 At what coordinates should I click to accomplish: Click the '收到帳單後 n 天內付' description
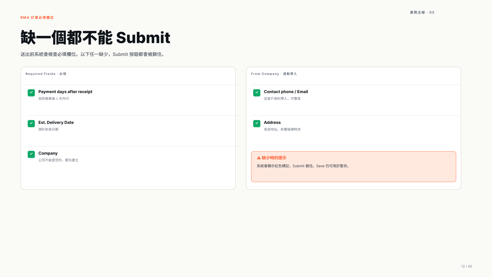(54, 98)
